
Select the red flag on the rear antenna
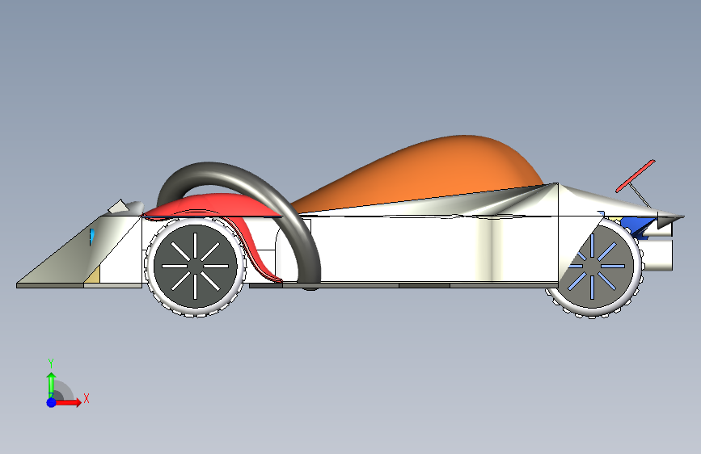pyautogui.click(x=636, y=176)
